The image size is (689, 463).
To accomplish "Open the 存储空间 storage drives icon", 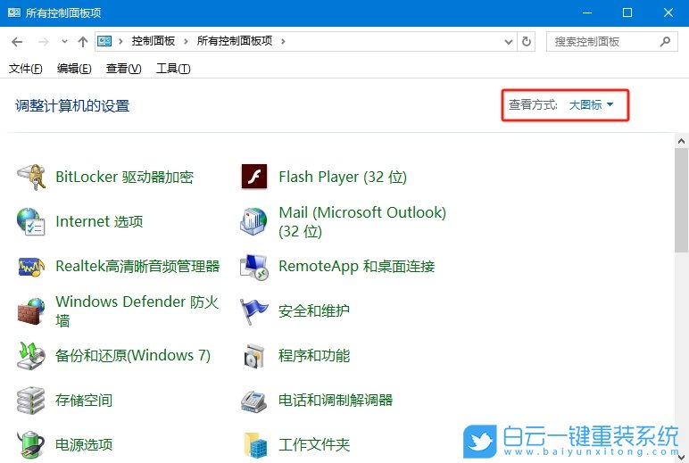I will [30, 401].
